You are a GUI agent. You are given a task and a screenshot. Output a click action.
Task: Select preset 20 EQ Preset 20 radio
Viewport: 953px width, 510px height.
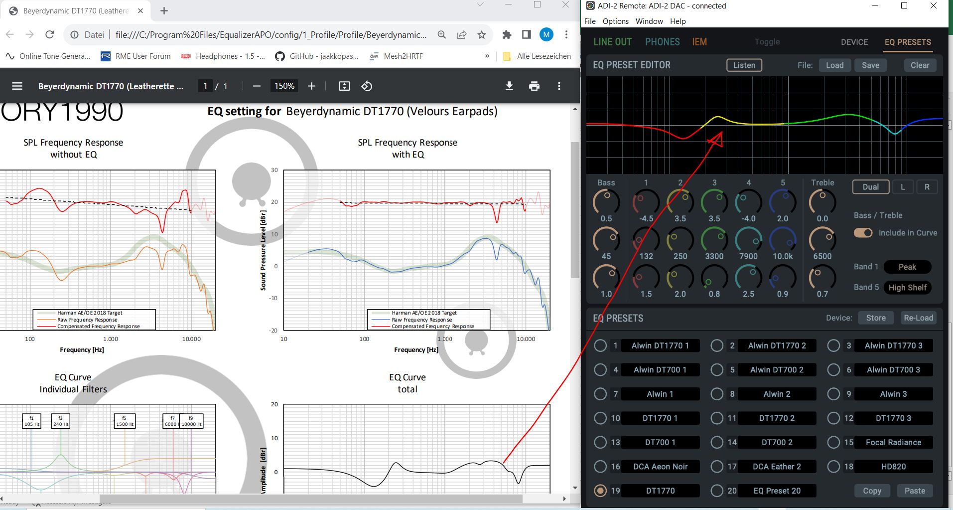[717, 491]
